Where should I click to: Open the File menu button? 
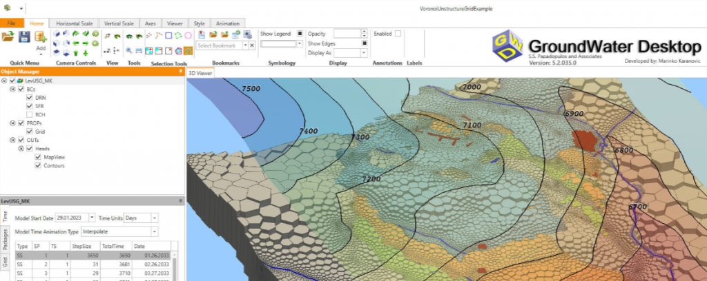click(x=12, y=23)
